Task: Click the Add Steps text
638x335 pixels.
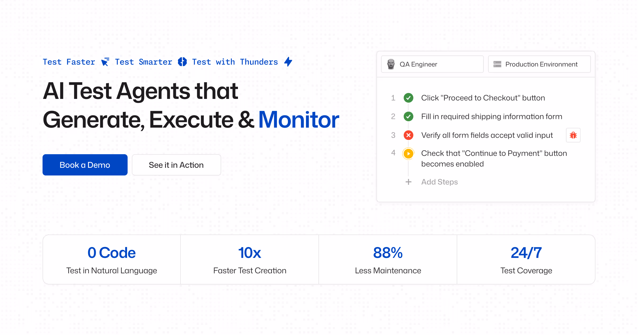Action: point(439,182)
